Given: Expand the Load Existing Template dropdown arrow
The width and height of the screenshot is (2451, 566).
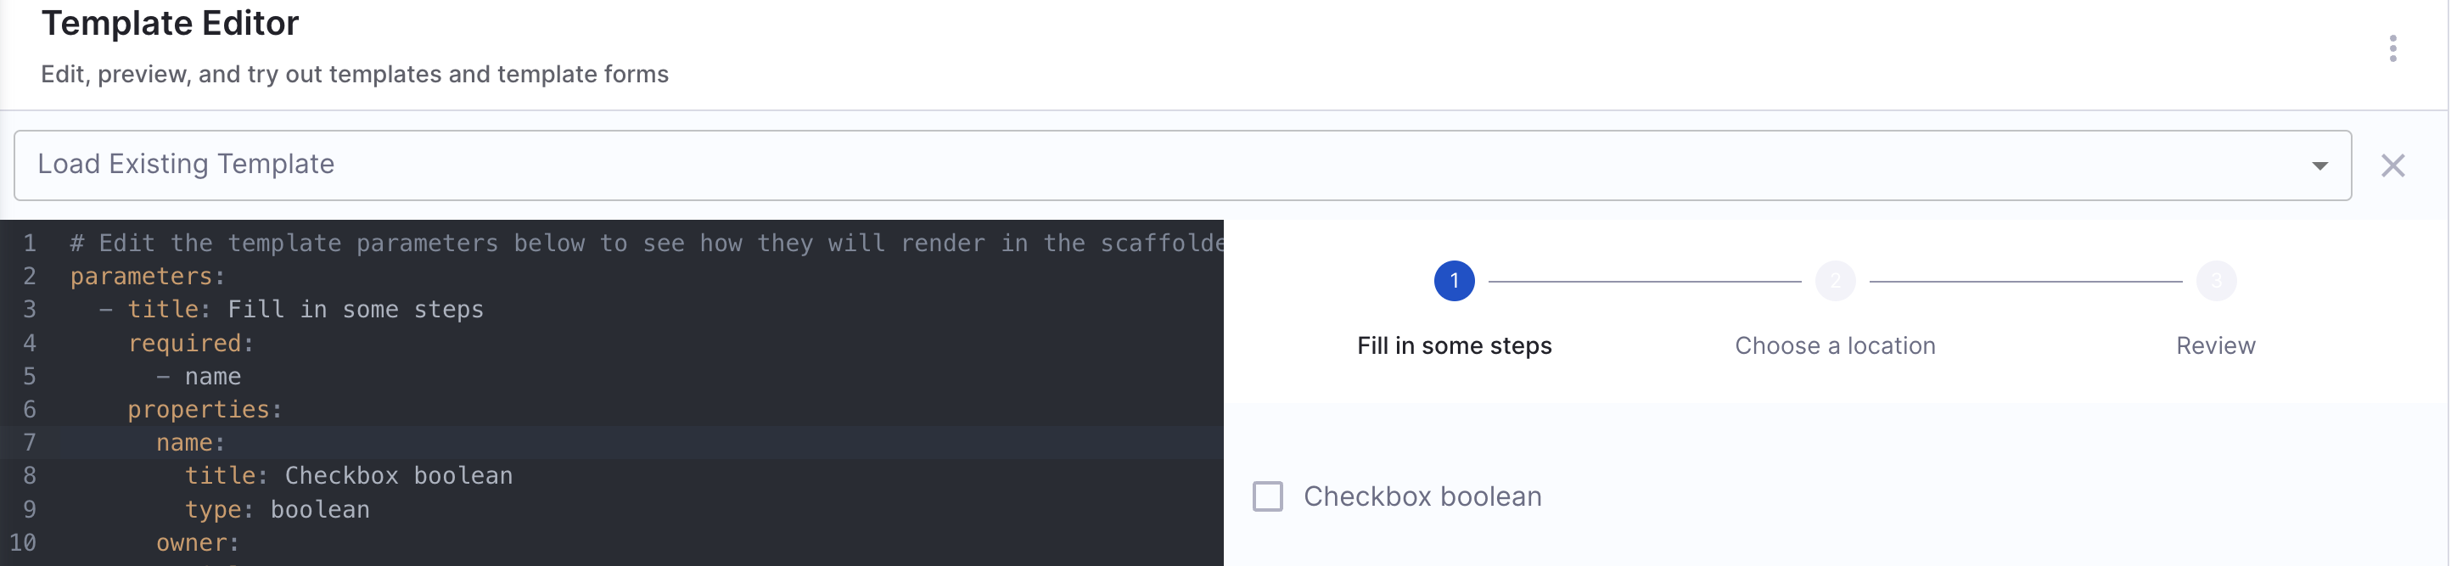Looking at the screenshot, I should [2319, 165].
